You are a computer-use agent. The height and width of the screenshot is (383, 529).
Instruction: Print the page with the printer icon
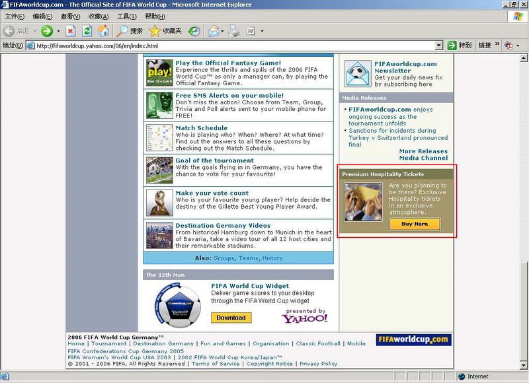[233, 31]
